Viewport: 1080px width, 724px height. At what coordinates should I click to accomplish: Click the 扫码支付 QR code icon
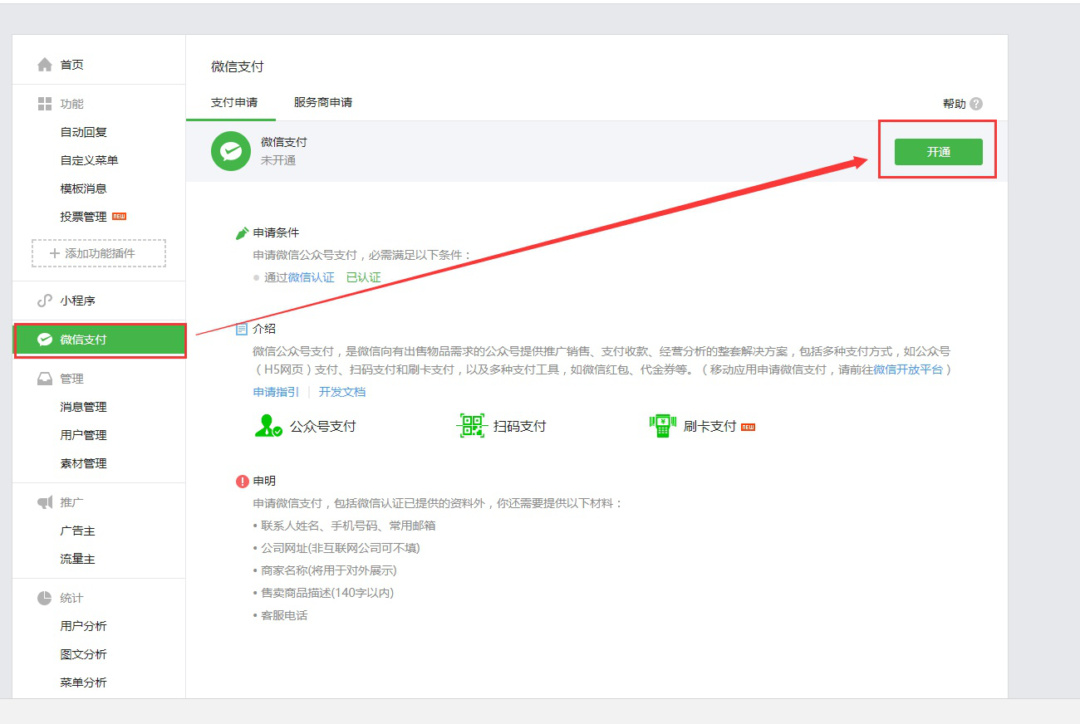pos(472,426)
